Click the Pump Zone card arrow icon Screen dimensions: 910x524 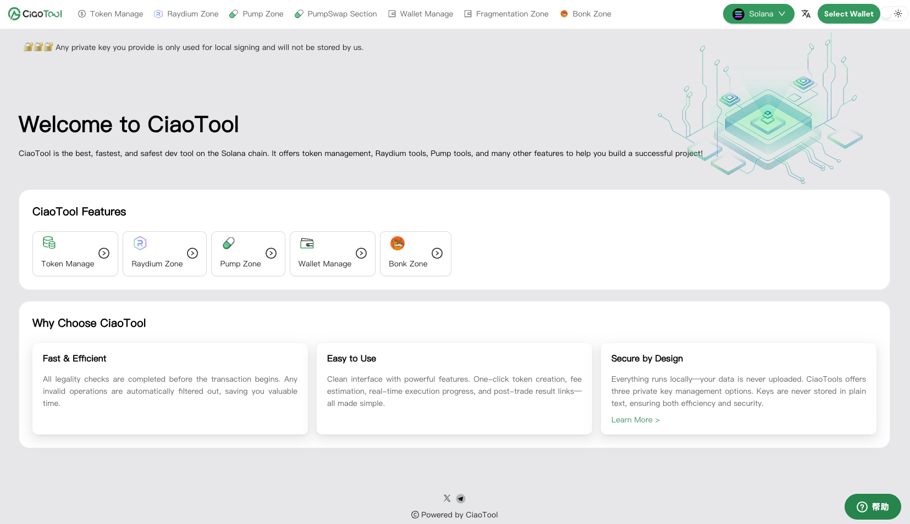coord(271,253)
